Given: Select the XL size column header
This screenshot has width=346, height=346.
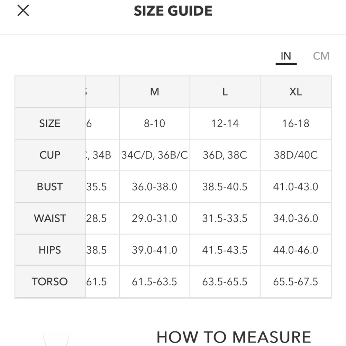Looking at the screenshot, I should (296, 92).
